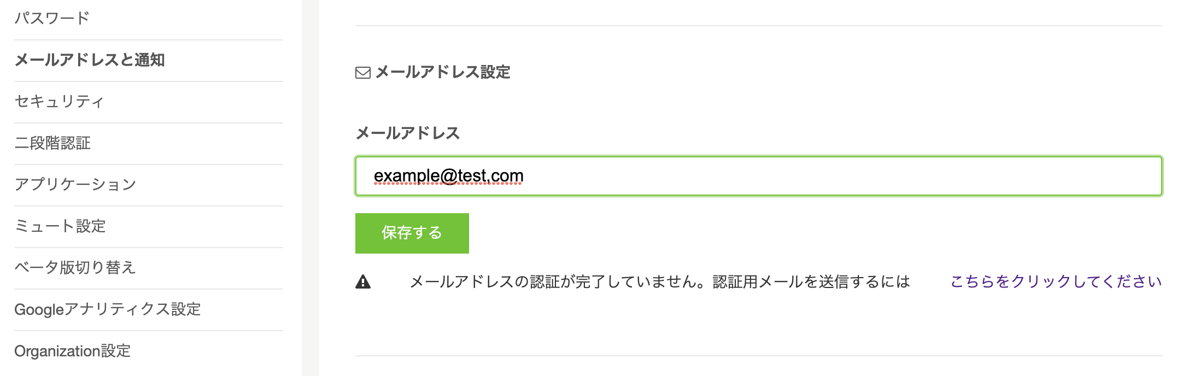Select アプリケーション from the sidebar
1183x376 pixels.
click(75, 184)
